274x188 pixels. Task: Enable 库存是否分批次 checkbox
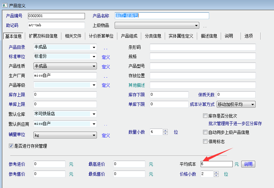pyautogui.click(x=205, y=116)
